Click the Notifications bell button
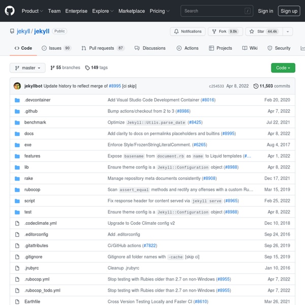The image size is (305, 305). (188, 32)
